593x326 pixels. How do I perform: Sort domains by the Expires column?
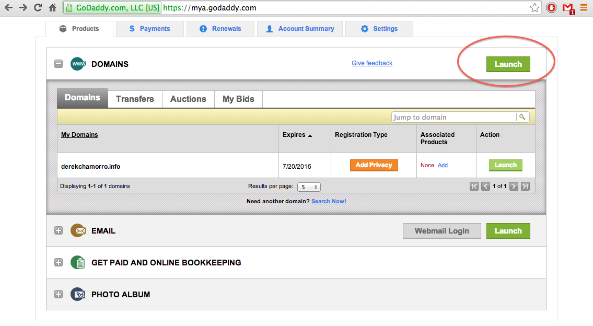point(297,135)
